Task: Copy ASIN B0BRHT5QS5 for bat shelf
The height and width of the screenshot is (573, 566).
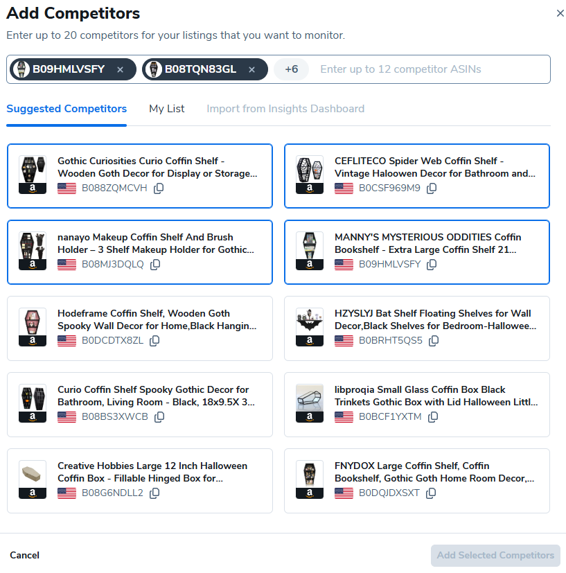Action: [x=434, y=341]
